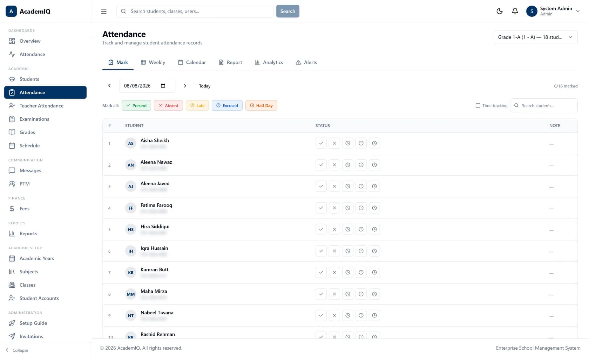Mark Fatima Farooq late with clock icon
The image size is (589, 357).
point(348,208)
